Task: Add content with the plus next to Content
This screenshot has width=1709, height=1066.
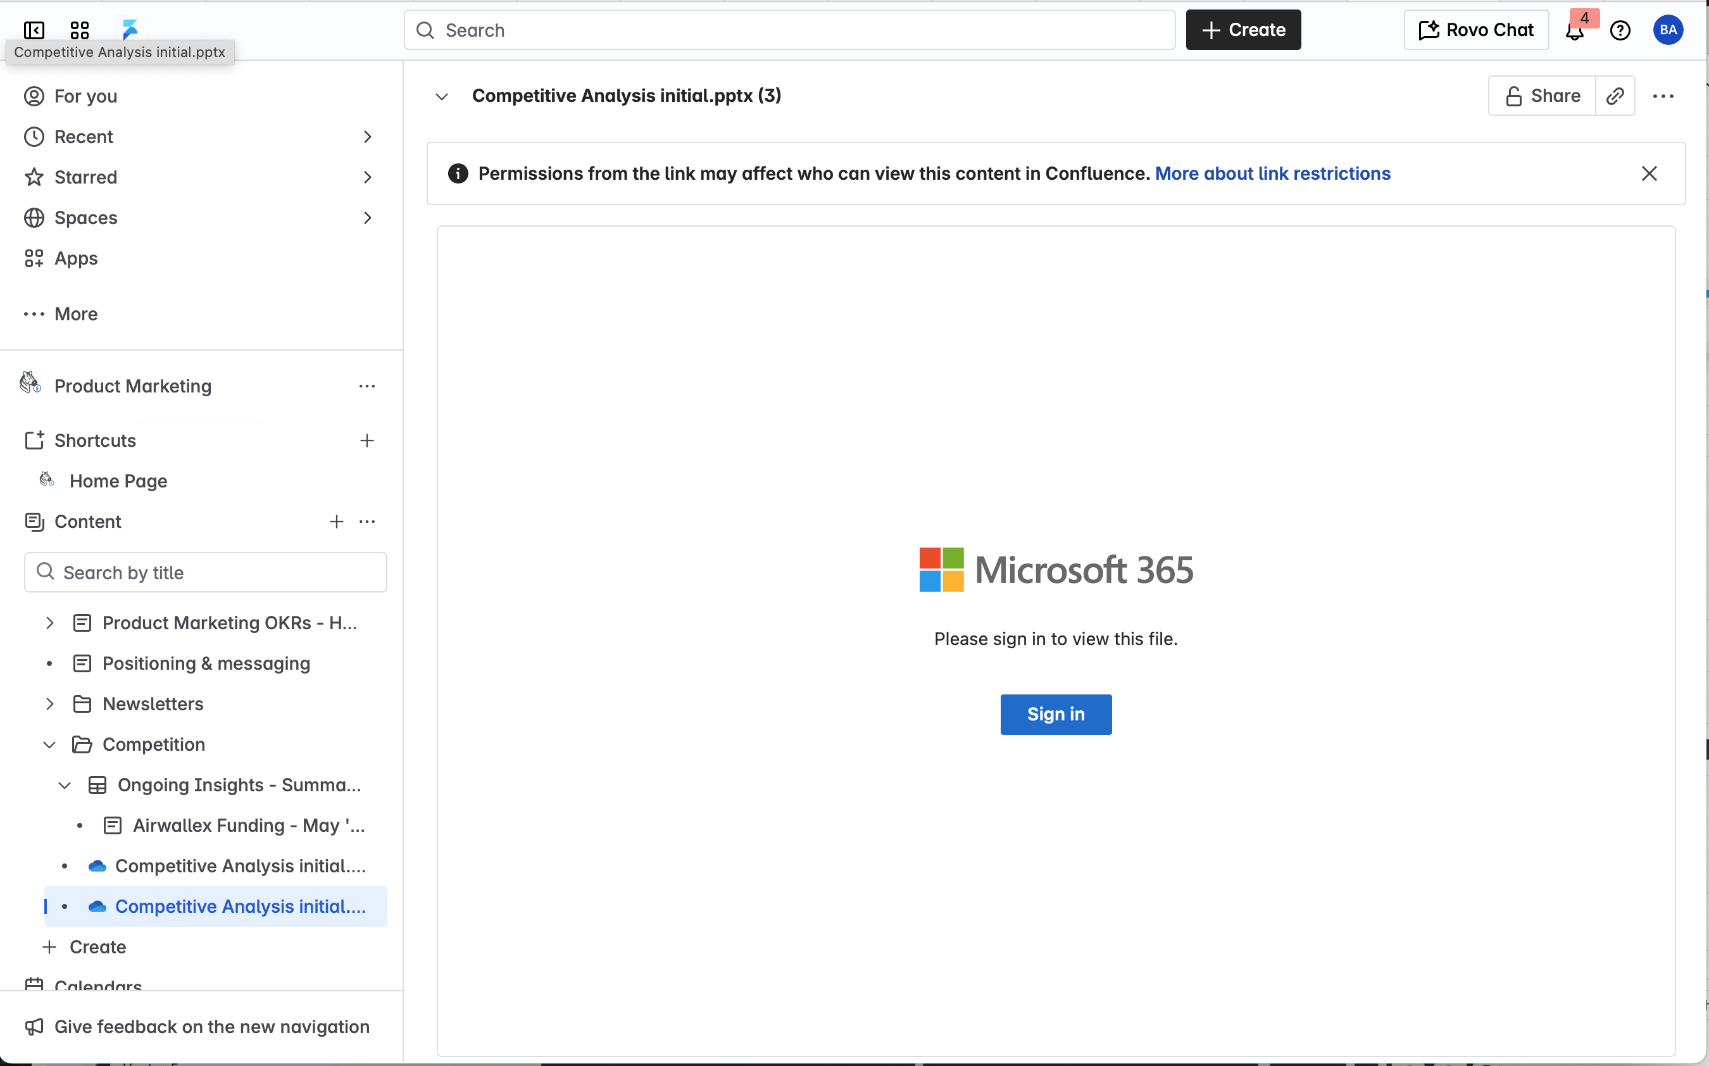Action: coord(337,522)
